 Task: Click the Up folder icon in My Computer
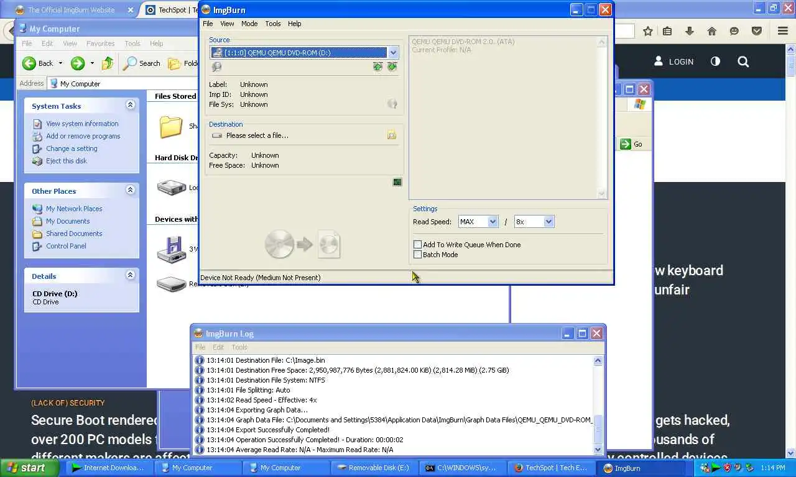pos(108,63)
